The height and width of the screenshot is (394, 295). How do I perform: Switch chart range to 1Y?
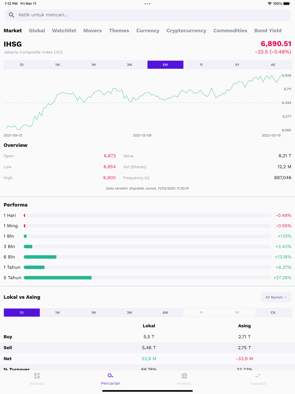click(x=201, y=65)
